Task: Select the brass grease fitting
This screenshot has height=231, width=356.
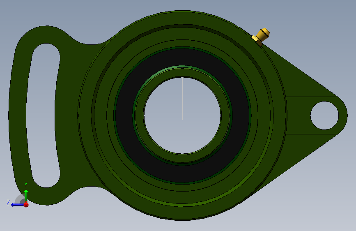Action: (261, 37)
